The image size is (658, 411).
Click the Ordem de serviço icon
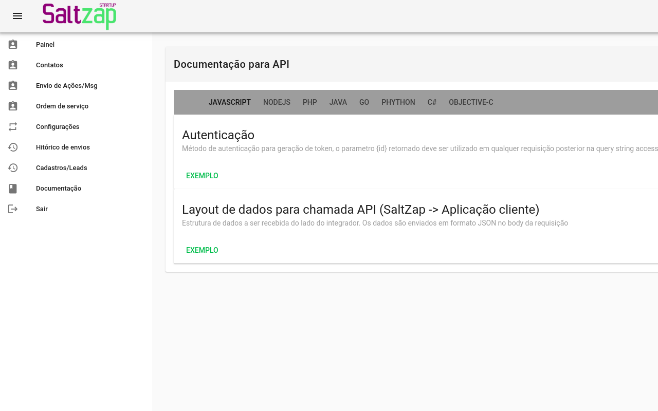coord(13,106)
